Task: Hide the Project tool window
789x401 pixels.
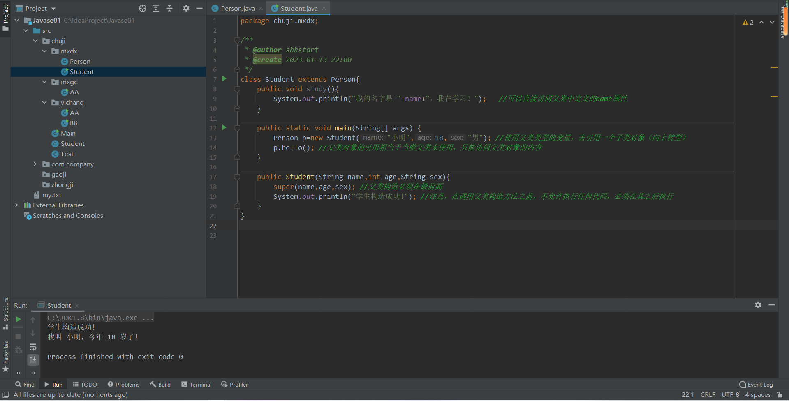Action: pos(199,8)
